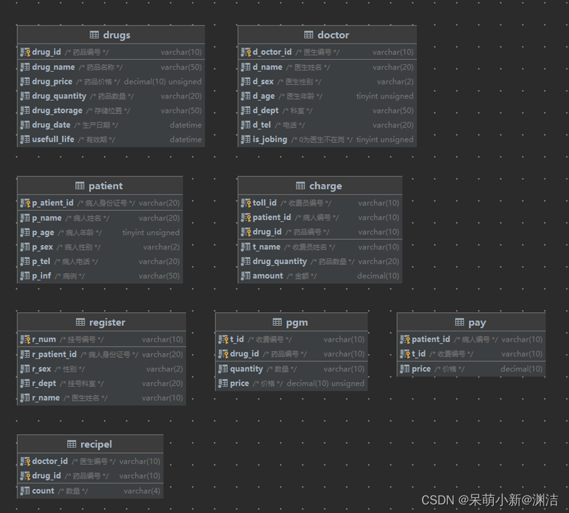Screen dimensions: 569x513
Task: Click decimal(10) type of amount column
Action: coord(378,276)
